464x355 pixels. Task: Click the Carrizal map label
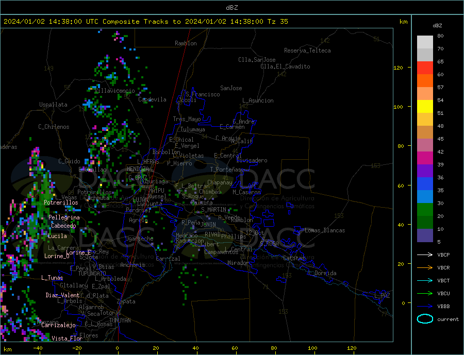(168, 259)
